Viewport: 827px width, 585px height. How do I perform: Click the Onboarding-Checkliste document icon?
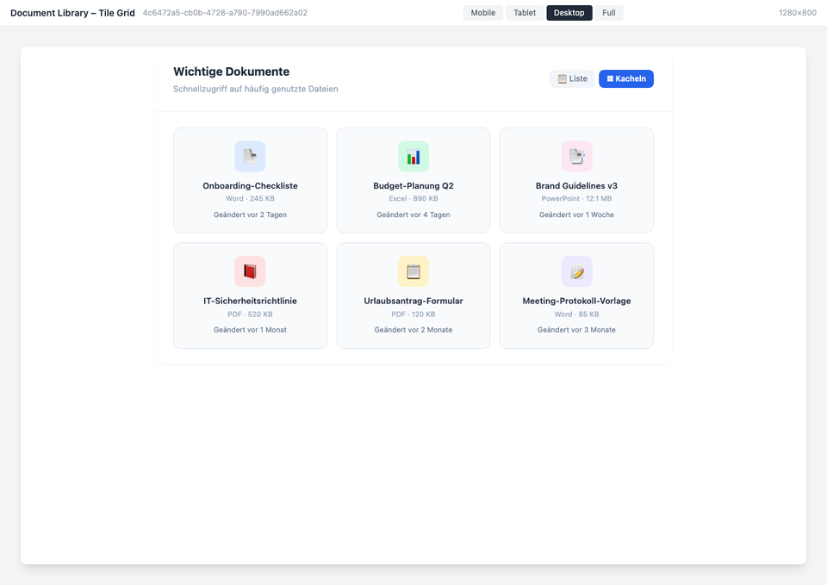click(250, 157)
